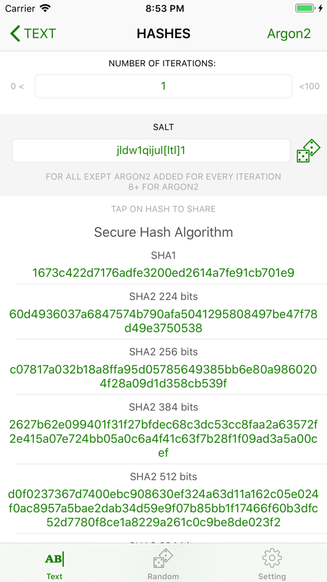
Task: Go back to TEXT screen
Action: click(x=32, y=34)
